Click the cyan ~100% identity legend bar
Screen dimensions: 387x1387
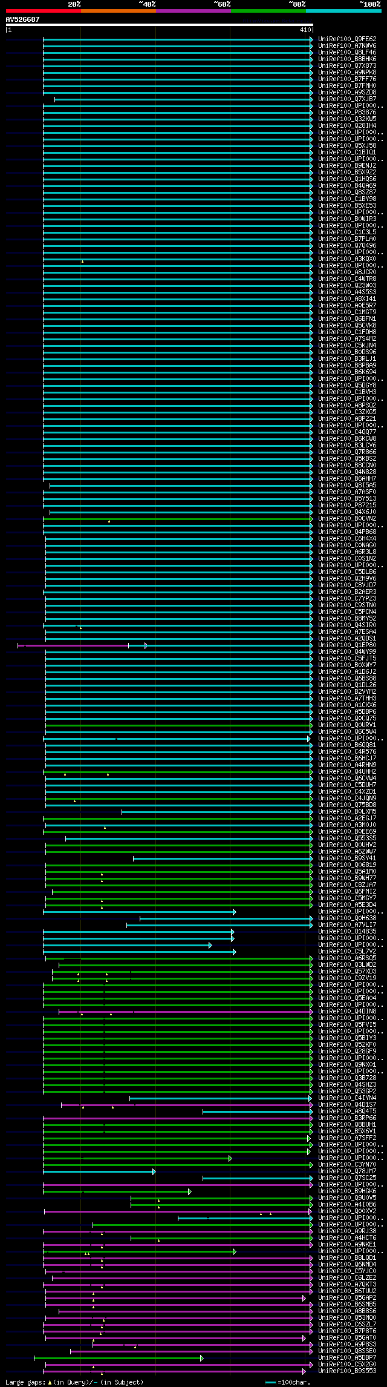click(x=343, y=11)
